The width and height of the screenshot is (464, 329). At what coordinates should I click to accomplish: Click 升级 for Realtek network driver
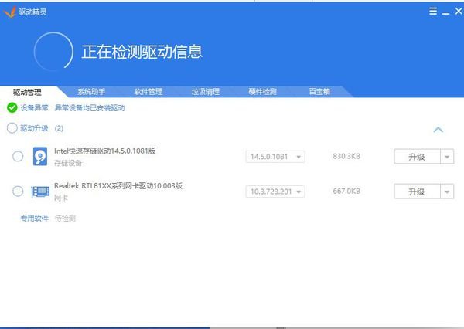click(418, 192)
